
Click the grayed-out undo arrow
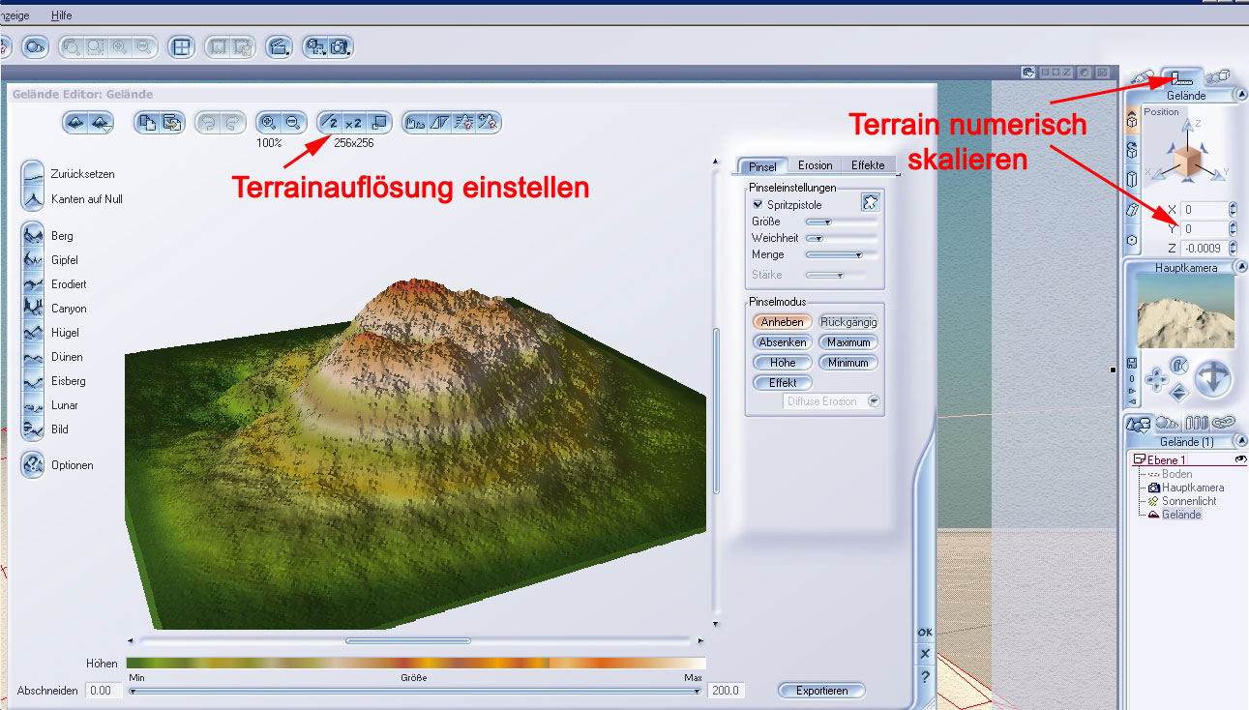click(x=208, y=123)
